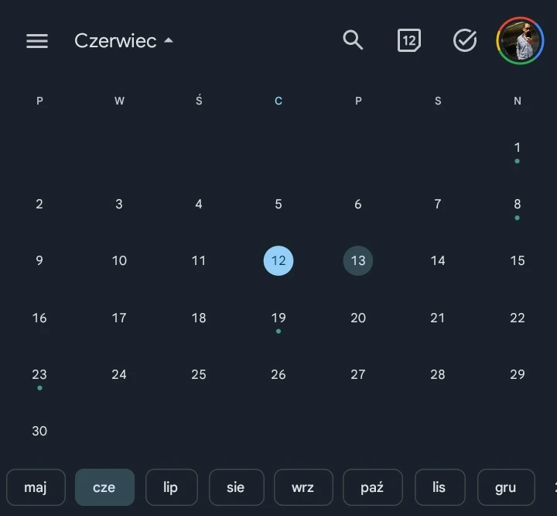
Task: Open day 19 with event dot
Action: (x=278, y=318)
